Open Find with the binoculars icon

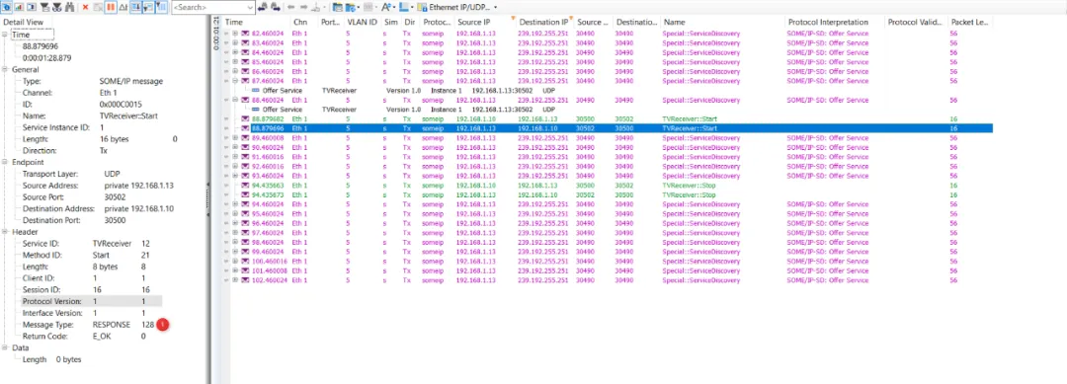coord(69,7)
